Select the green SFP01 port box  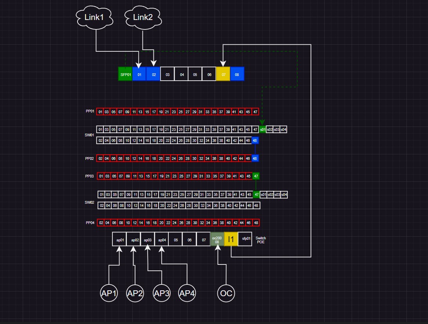(125, 74)
